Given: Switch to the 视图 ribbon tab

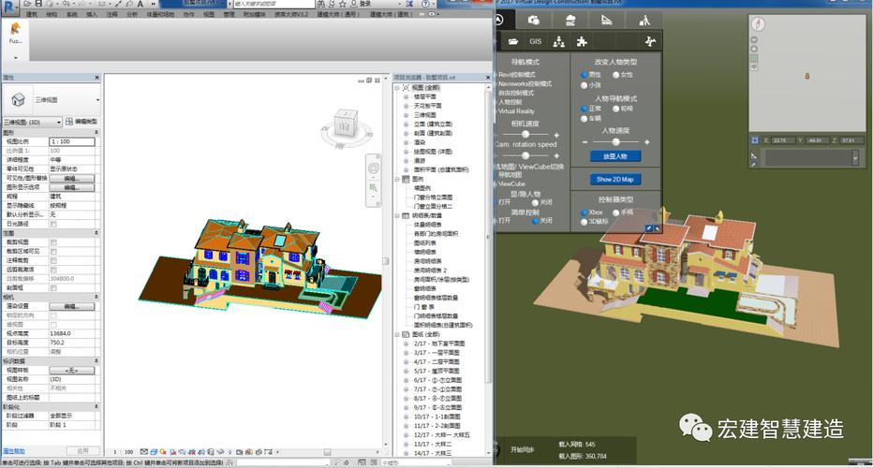Looking at the screenshot, I should [207, 15].
